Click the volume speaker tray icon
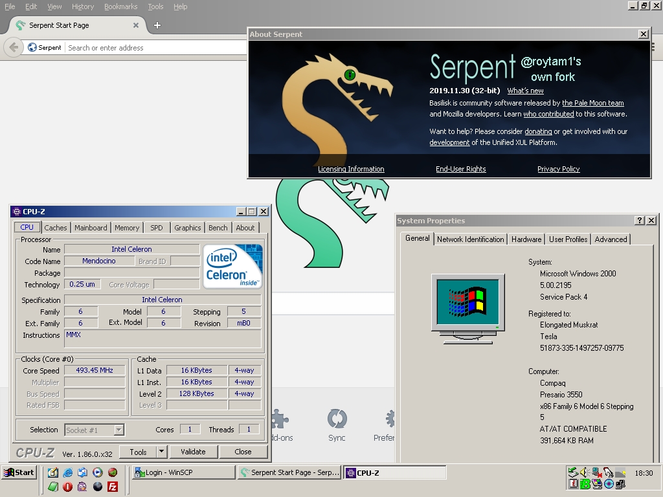 coord(584,472)
